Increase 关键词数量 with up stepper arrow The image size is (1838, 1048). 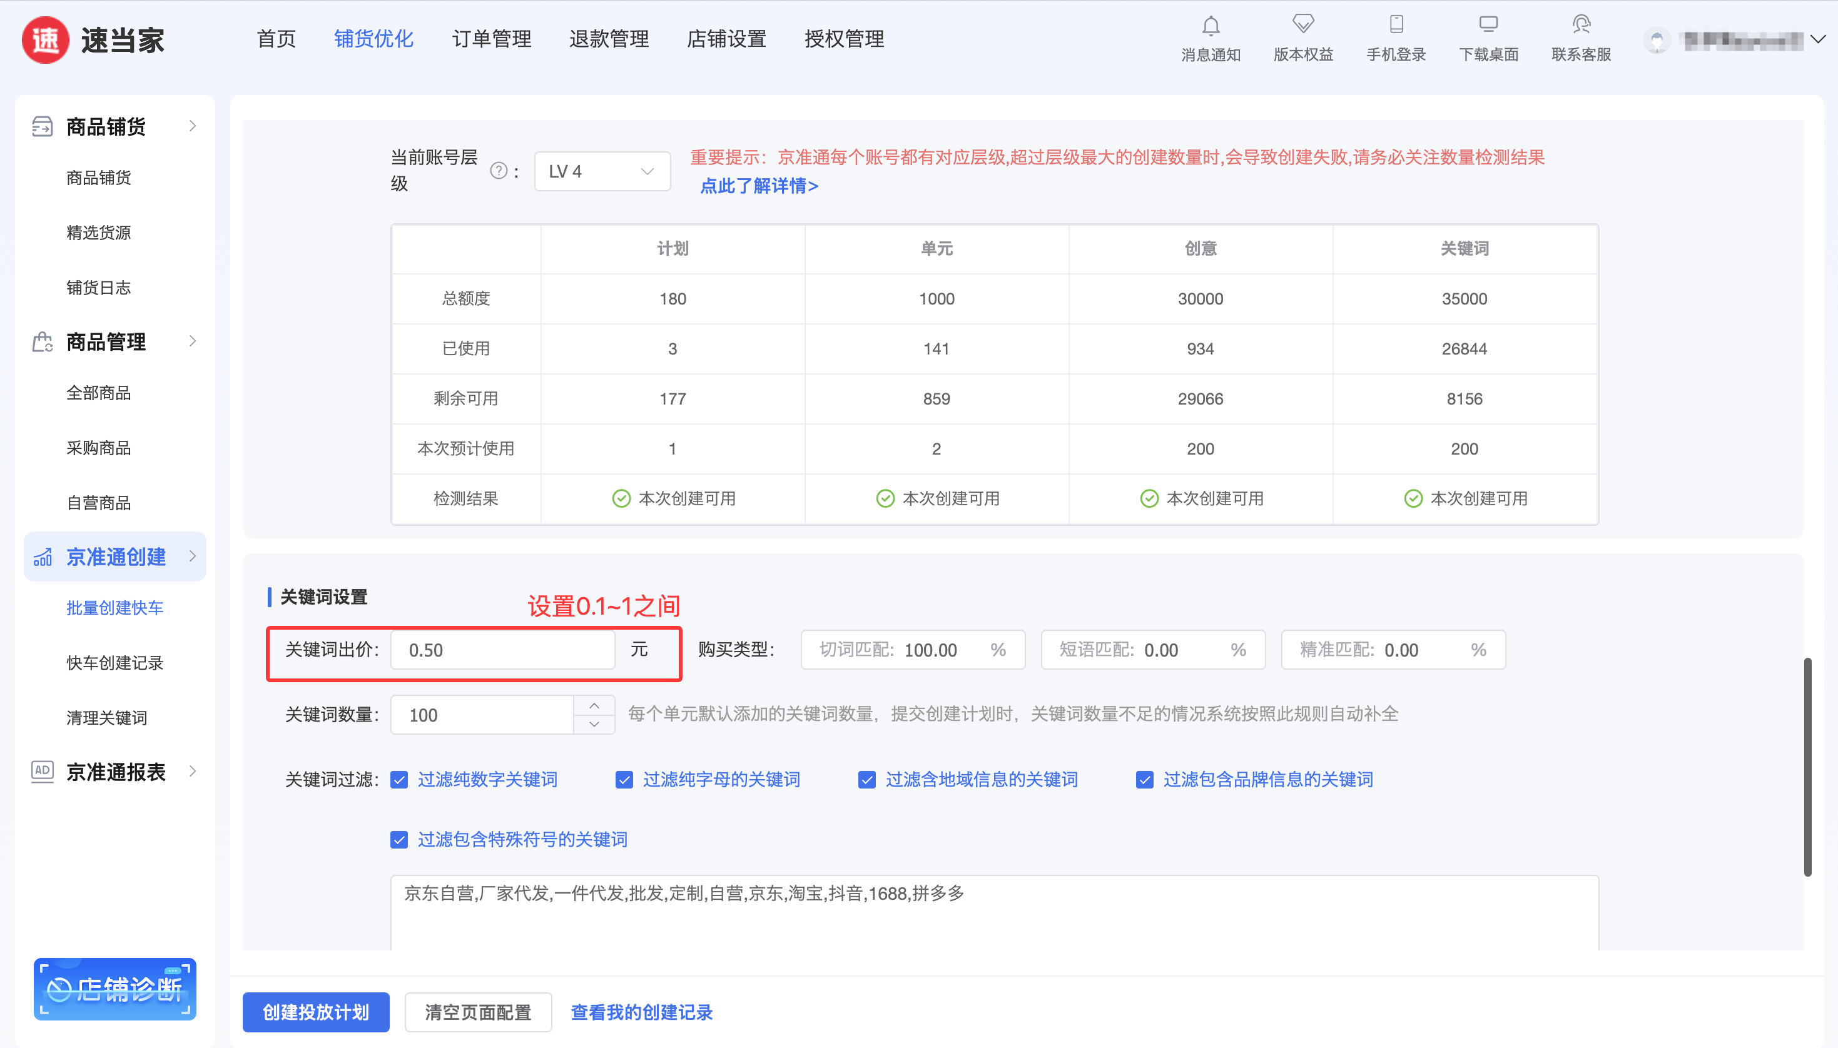point(594,705)
